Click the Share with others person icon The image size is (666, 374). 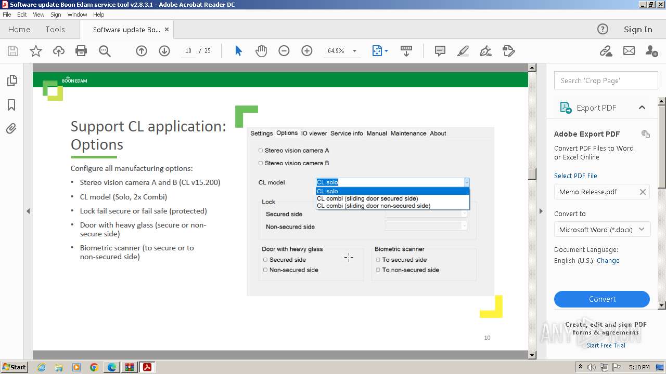point(651,51)
